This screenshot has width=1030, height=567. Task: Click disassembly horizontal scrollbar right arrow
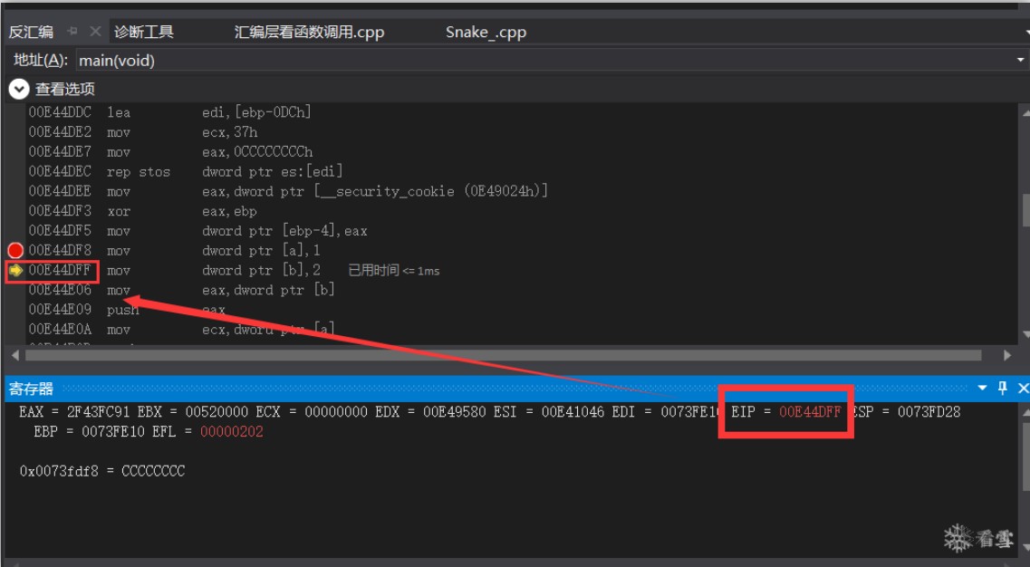point(1007,355)
